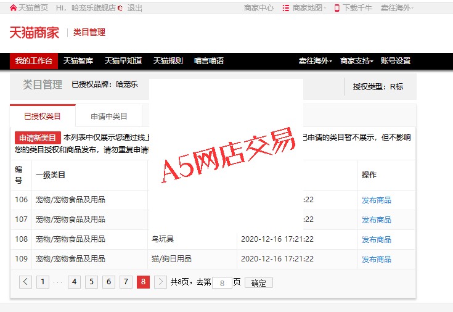Viewport: 453px width, 312px height.
Task: Click the 类目管理 header title in red
Action: coord(89,32)
